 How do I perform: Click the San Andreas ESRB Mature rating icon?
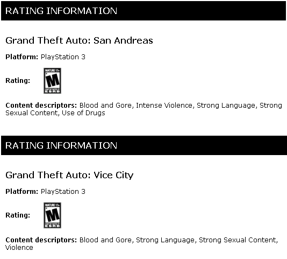click(52, 81)
